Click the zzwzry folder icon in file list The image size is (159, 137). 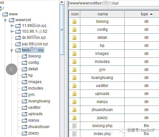pos(74,118)
